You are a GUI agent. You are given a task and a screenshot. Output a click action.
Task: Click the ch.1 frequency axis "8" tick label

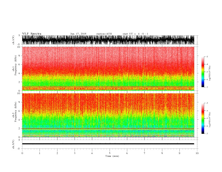[x=19, y=56]
